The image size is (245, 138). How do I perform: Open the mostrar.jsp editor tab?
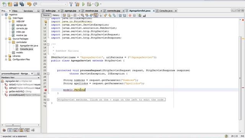point(92,11)
